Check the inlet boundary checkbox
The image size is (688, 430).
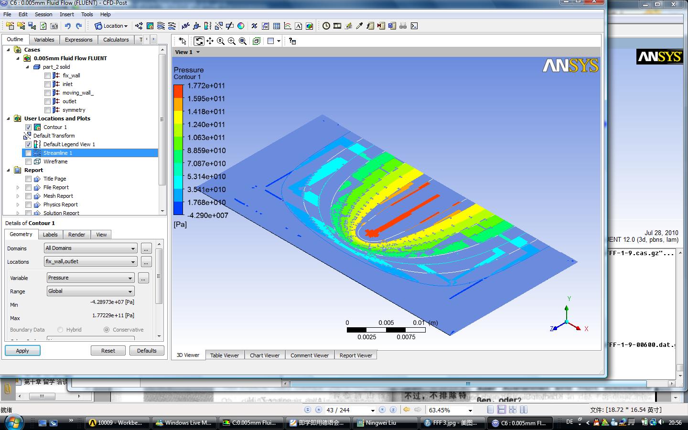[x=47, y=84]
